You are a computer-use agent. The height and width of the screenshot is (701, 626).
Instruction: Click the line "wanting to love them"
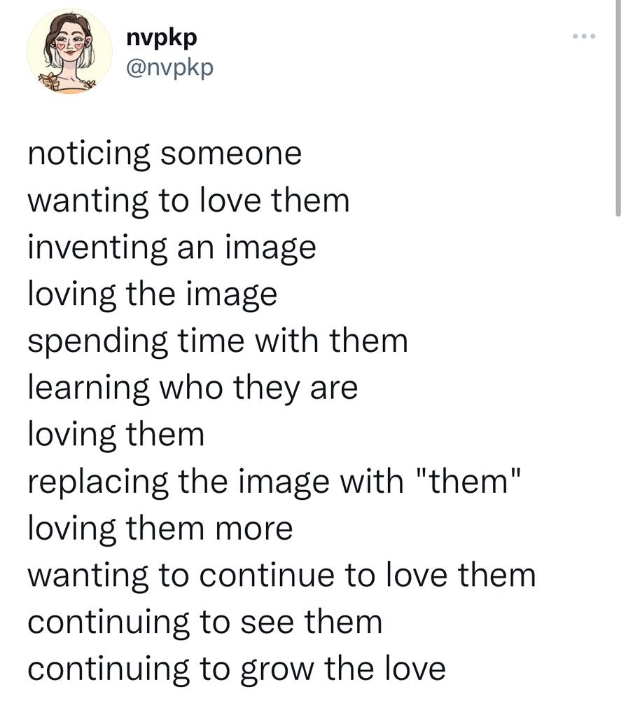tap(188, 200)
